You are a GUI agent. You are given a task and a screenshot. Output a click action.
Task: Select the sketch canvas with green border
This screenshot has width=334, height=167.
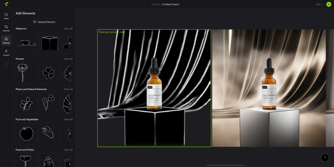pos(154,88)
